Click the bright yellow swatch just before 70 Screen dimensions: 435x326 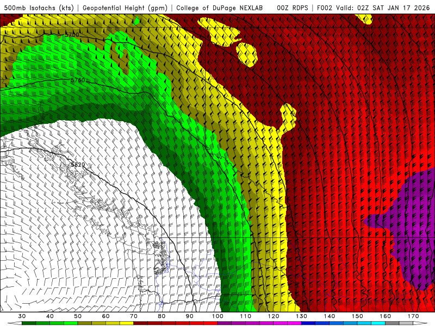(127, 324)
